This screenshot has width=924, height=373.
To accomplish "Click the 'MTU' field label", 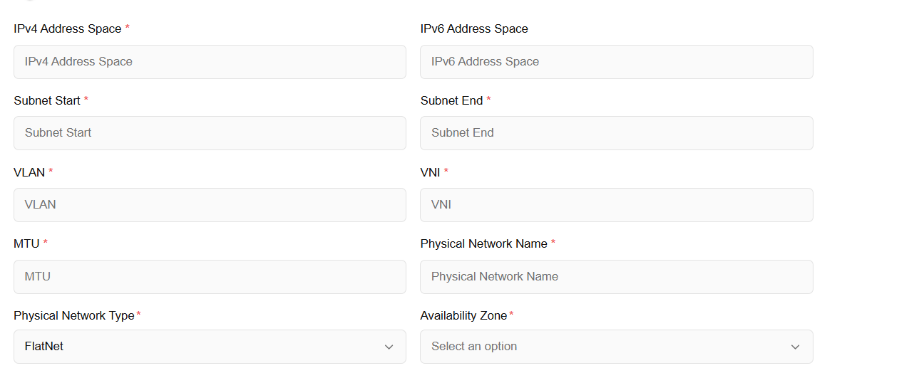I will pyautogui.click(x=26, y=243).
